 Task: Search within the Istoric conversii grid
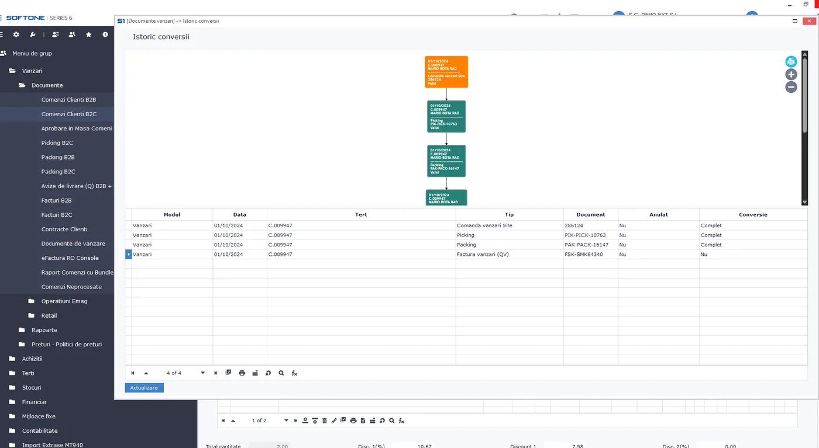(x=281, y=373)
